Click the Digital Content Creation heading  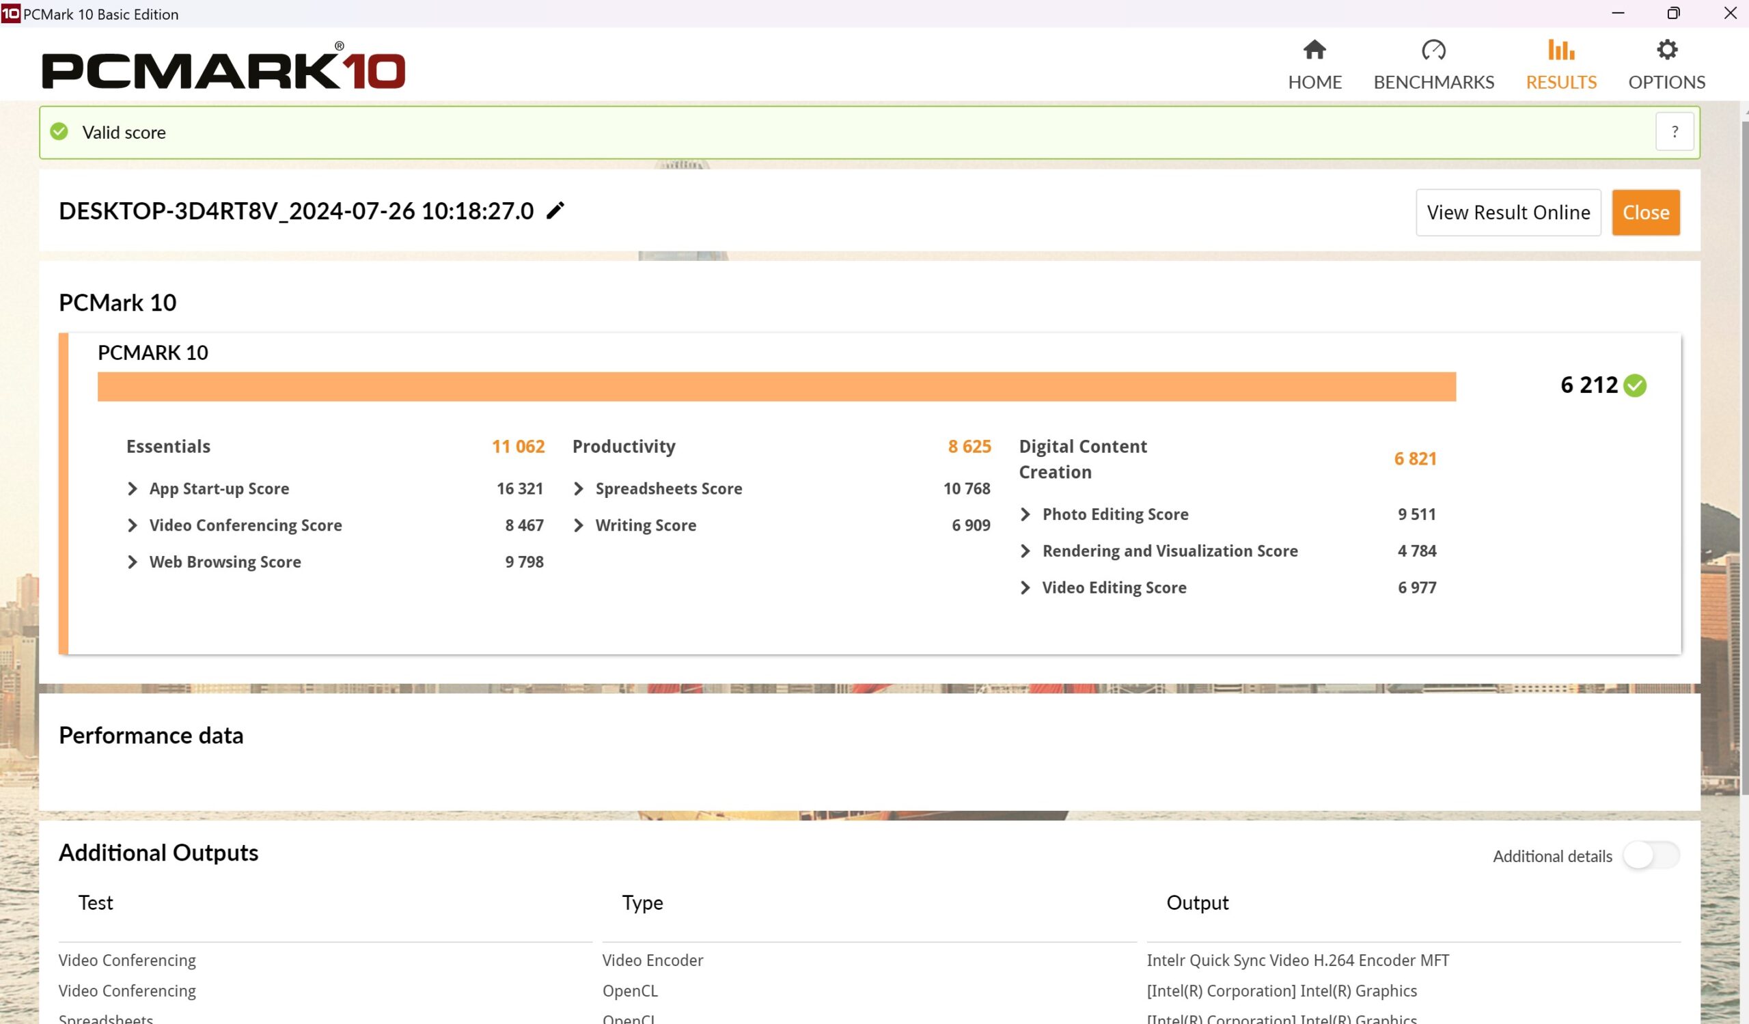[1083, 459]
